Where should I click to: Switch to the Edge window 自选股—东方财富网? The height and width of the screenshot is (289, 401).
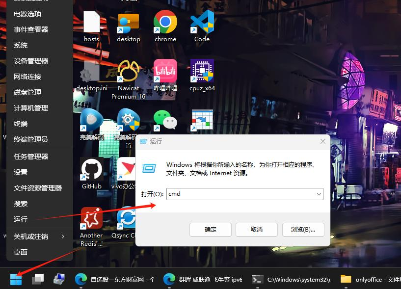(115, 280)
